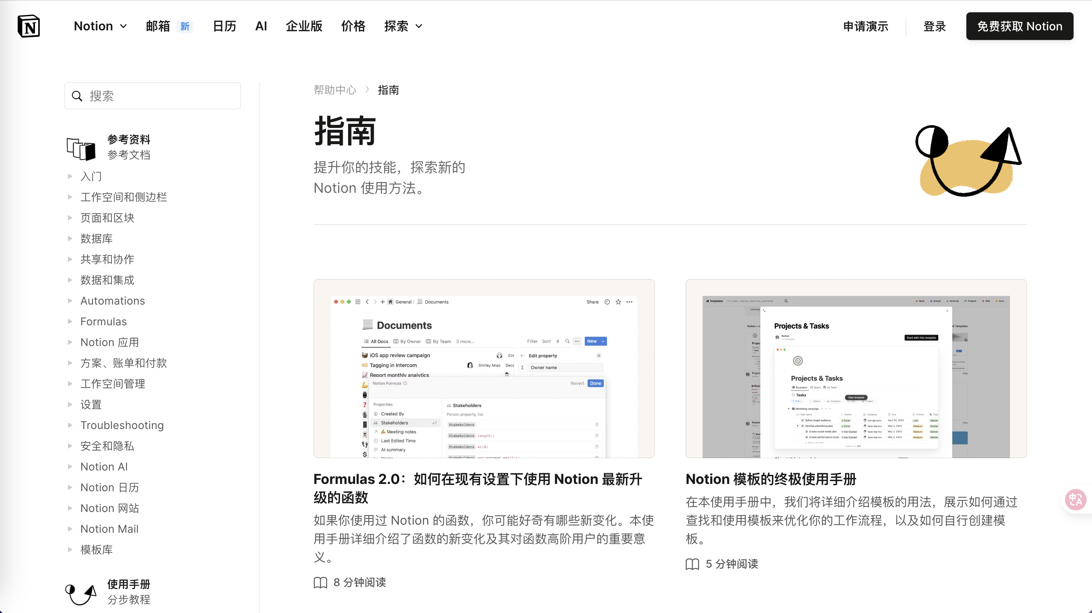Open 邮箱 in the top navigation

pyautogui.click(x=158, y=26)
